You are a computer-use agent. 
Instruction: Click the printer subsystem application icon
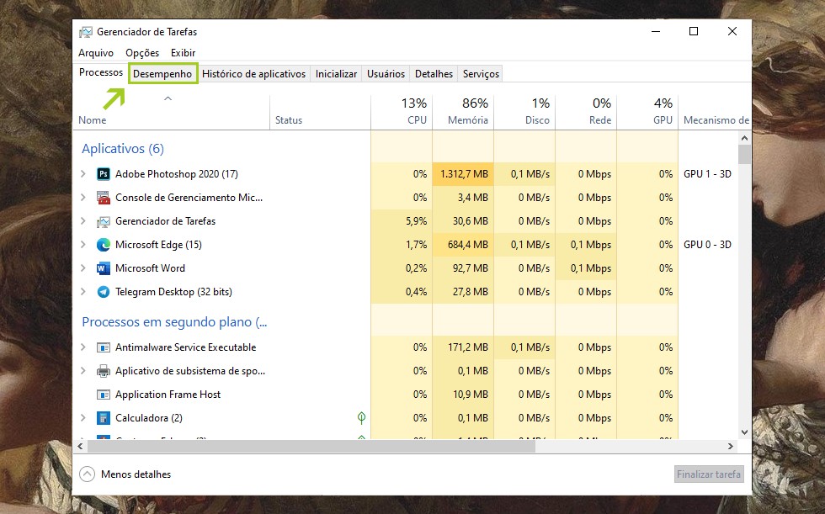104,371
